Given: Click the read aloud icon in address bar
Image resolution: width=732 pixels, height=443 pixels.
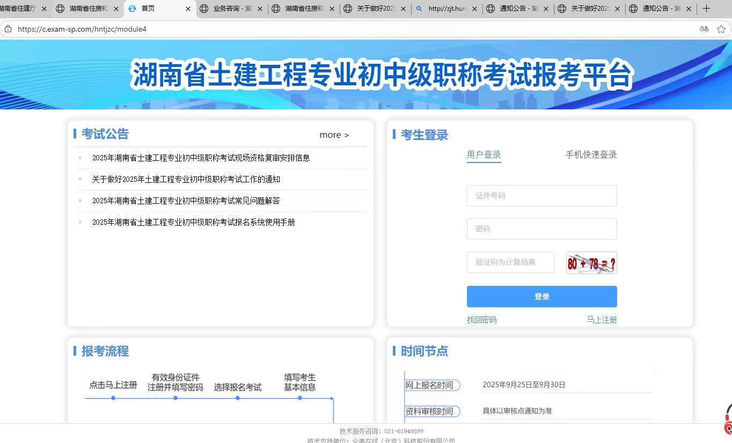Looking at the screenshot, I should [x=704, y=29].
